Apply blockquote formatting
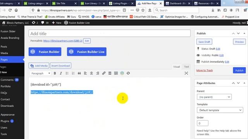The height and width of the screenshot is (139, 248). click(x=79, y=73)
